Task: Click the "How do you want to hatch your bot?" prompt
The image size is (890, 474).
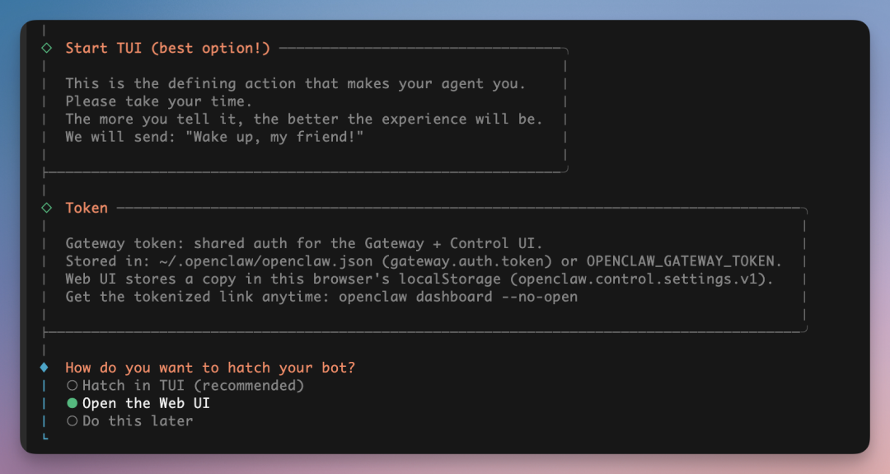Action: 210,368
